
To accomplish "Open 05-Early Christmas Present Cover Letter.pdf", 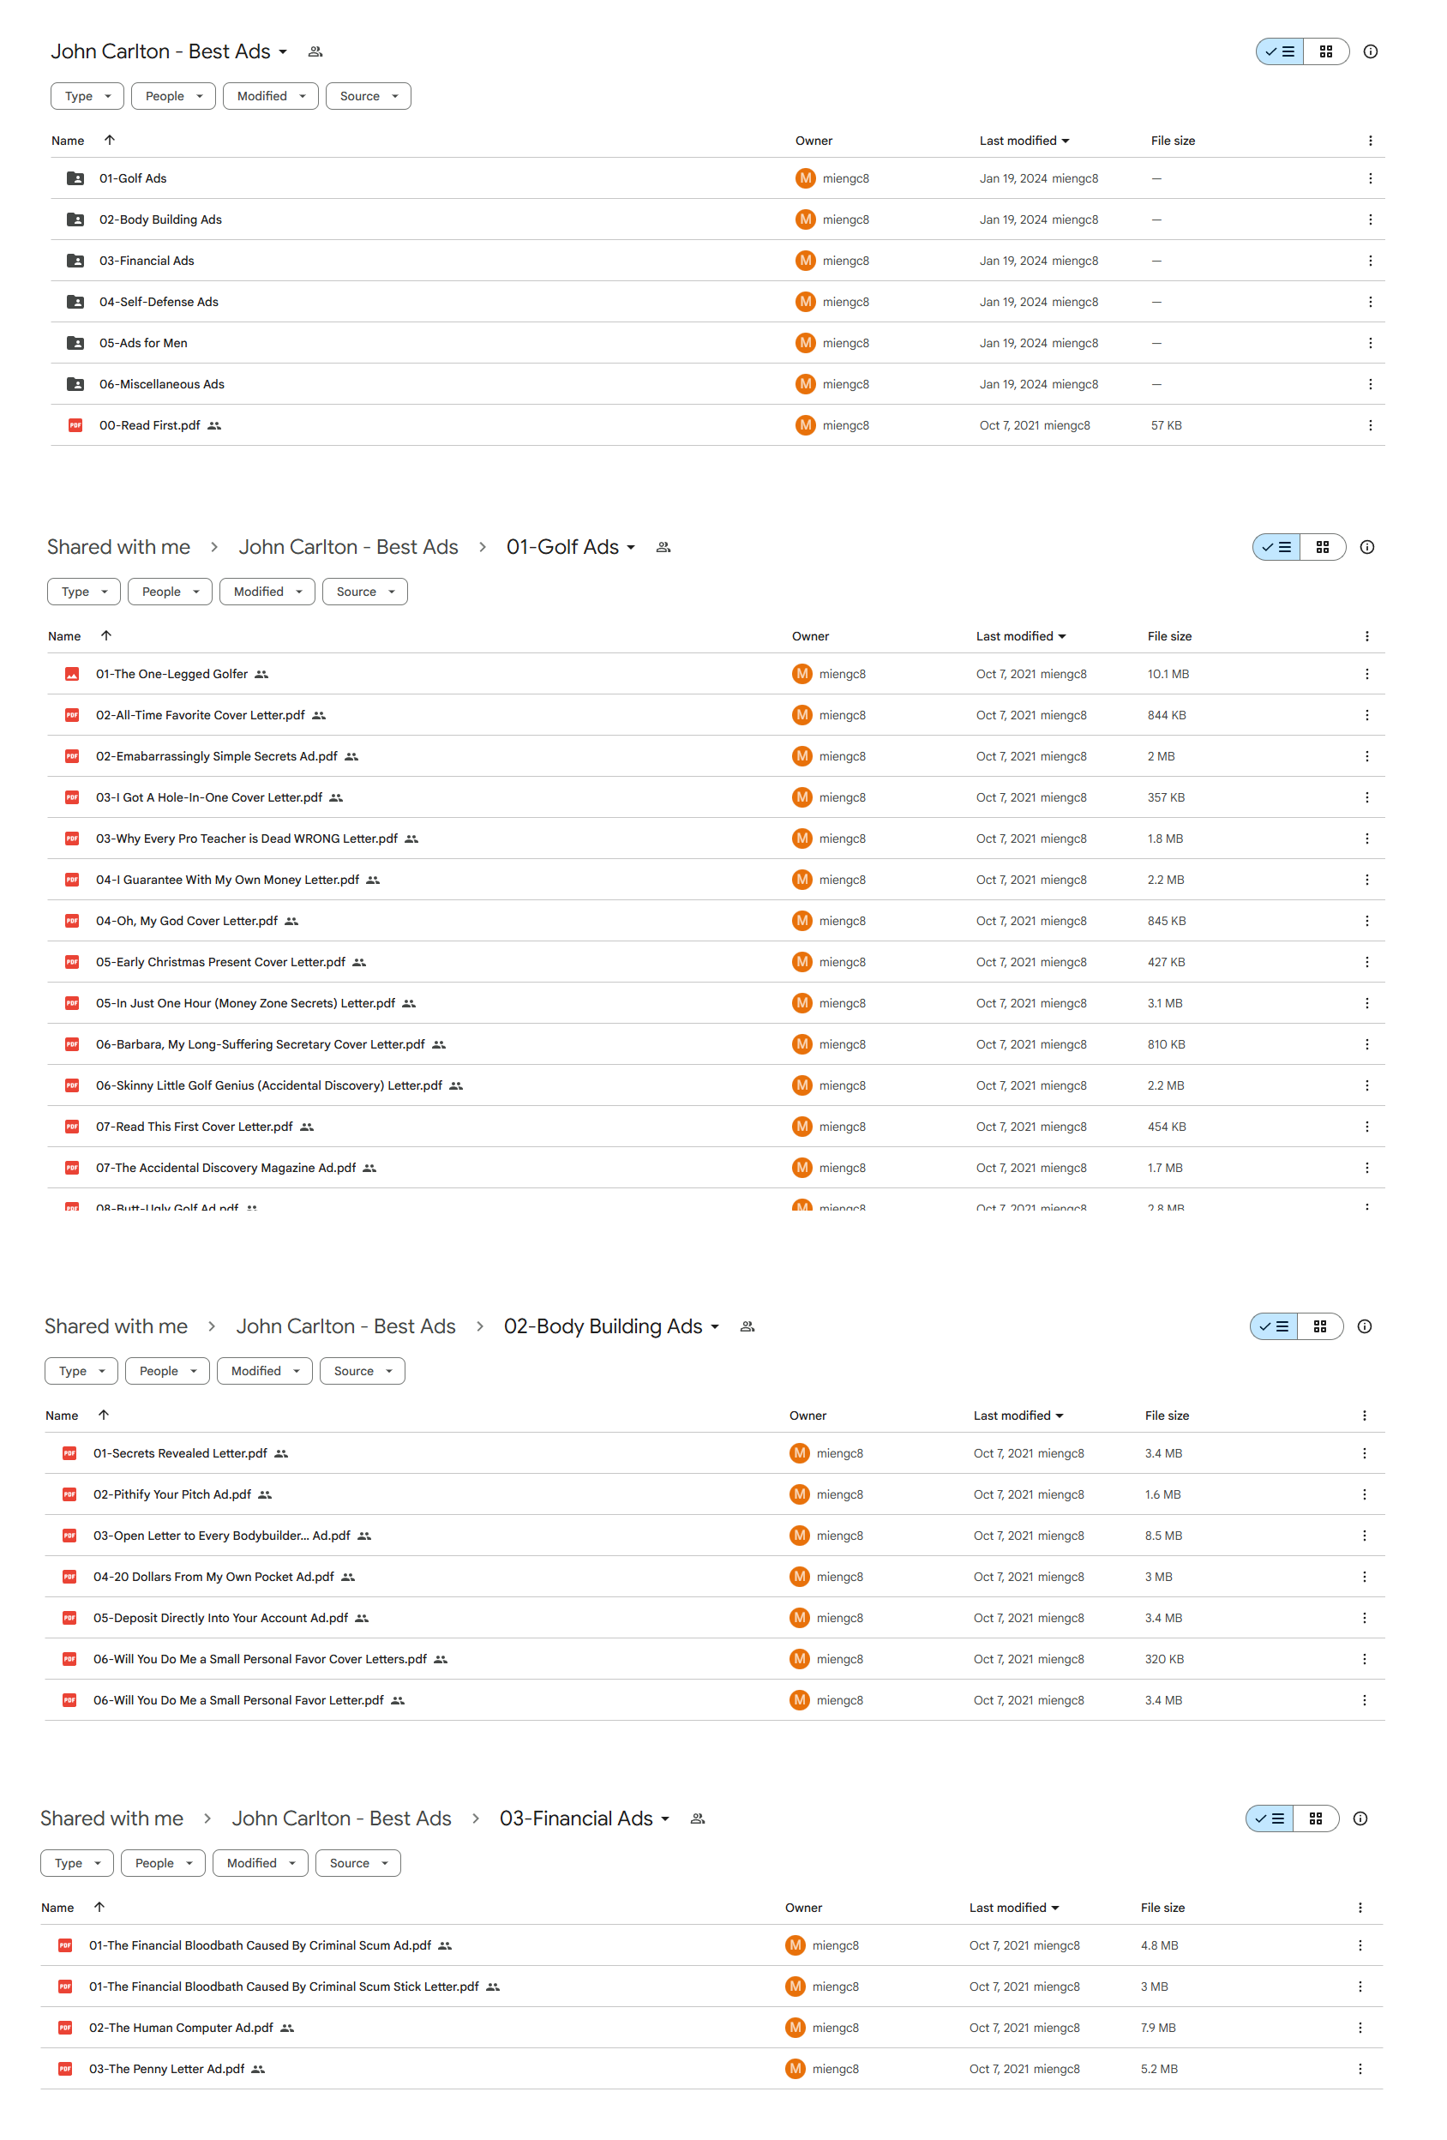I will pyautogui.click(x=220, y=962).
